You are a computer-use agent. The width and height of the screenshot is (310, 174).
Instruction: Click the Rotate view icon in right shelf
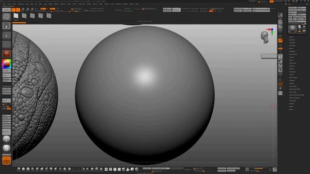point(280,70)
